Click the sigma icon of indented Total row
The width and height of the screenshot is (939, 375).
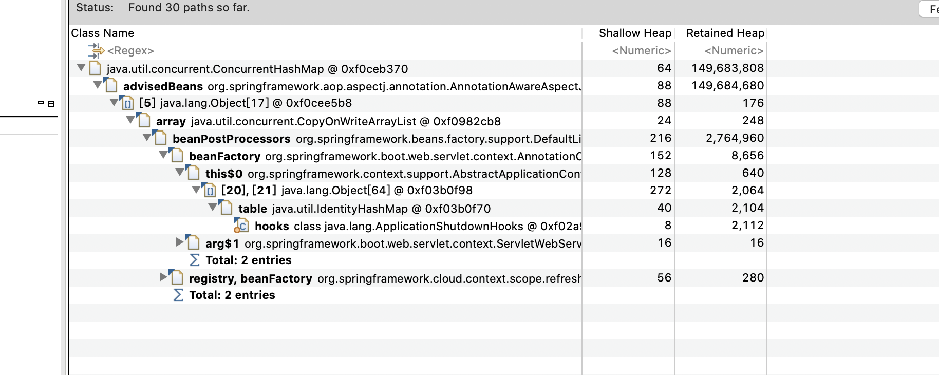point(195,260)
